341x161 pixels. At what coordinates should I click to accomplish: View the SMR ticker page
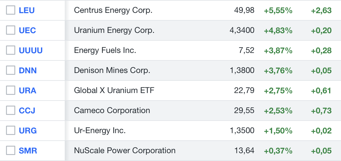28,151
